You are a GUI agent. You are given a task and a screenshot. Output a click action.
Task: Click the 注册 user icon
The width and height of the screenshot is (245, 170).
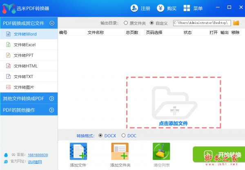(x=134, y=8)
